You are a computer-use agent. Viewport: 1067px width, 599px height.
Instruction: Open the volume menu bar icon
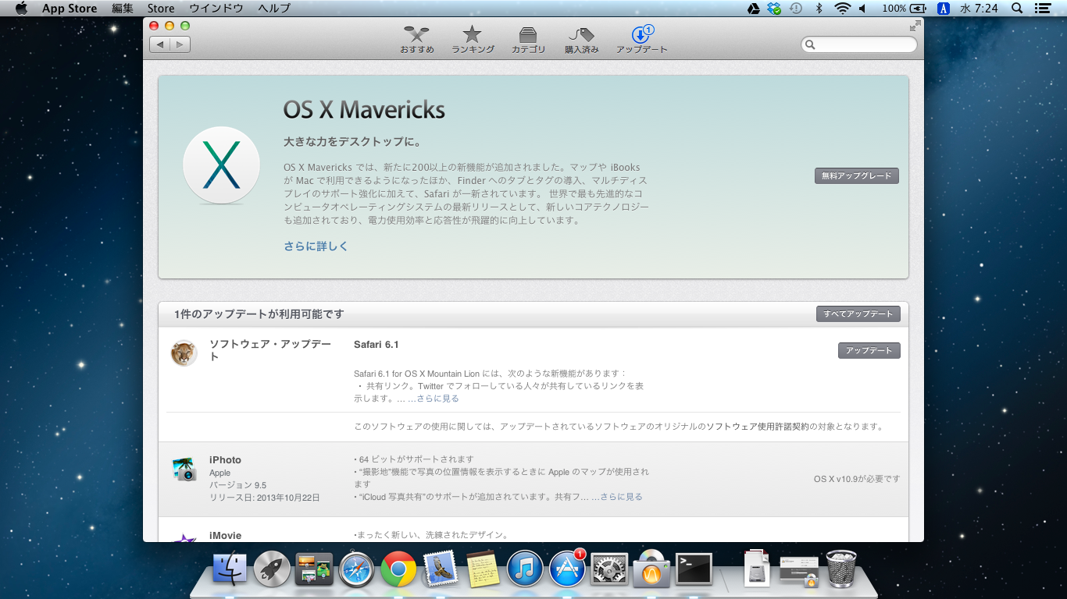(863, 9)
